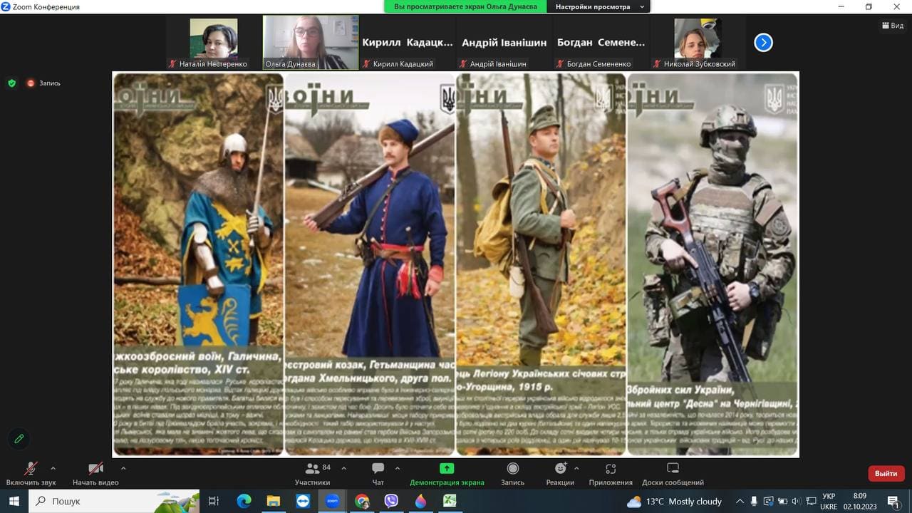This screenshot has height=513, width=912.
Task: Open the Реакции reactions menu
Action: pos(560,474)
